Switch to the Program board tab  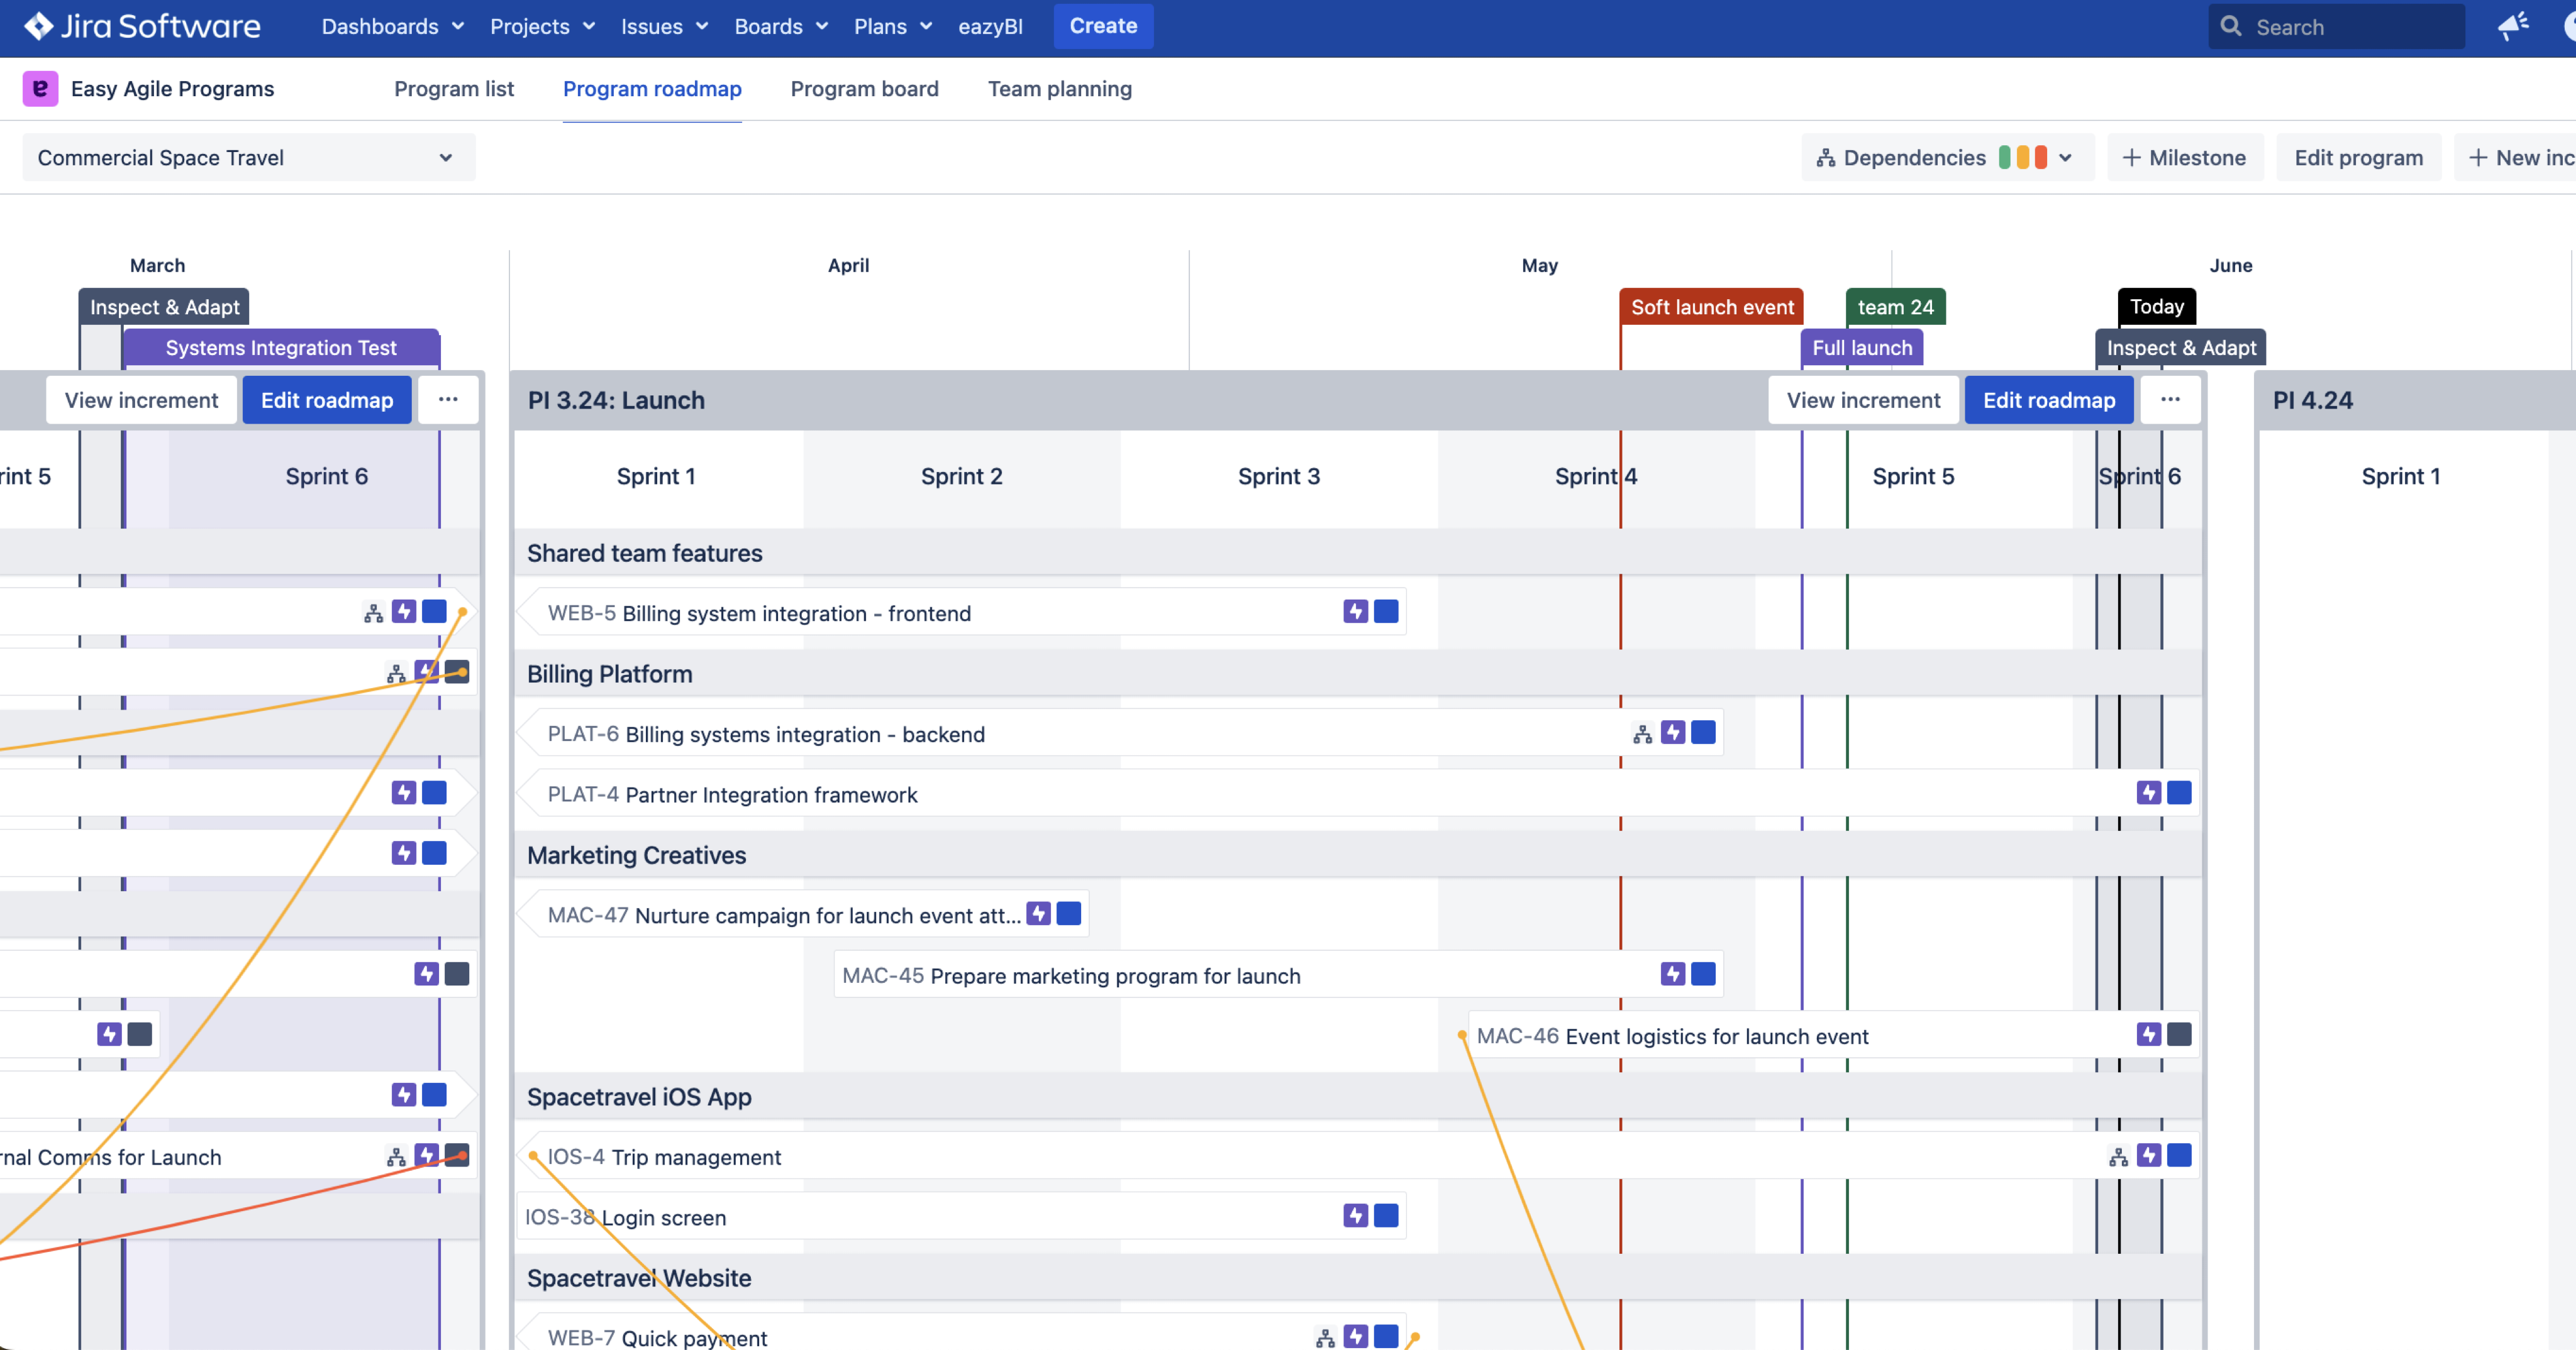tap(864, 89)
